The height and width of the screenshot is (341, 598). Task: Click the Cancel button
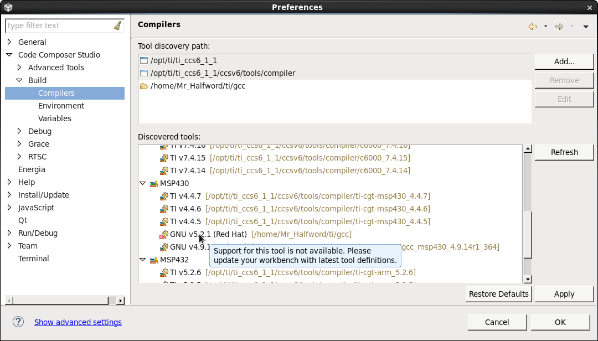pyautogui.click(x=497, y=322)
